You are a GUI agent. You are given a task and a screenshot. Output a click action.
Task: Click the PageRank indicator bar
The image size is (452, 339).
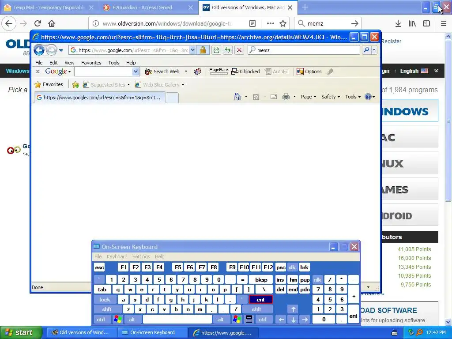point(219,72)
